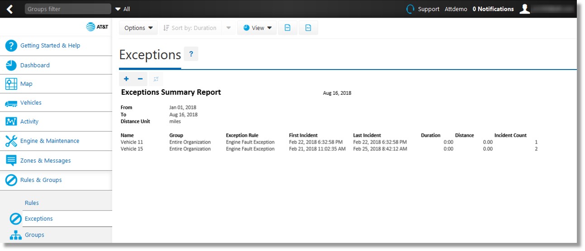The width and height of the screenshot is (585, 251).
Task: Click the Exception Rule column header
Action: tap(243, 135)
